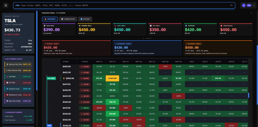Click the star icon beside $450.00 strike
Viewport: 258px width, 127px height.
click(64, 78)
